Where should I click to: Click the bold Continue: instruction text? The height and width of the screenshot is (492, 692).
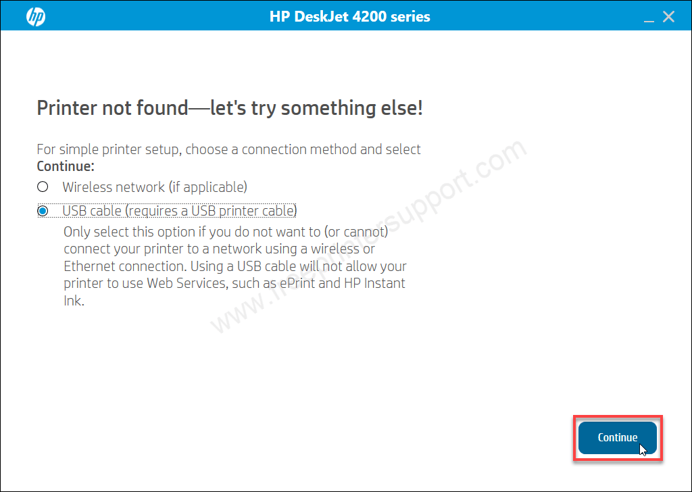(x=66, y=166)
